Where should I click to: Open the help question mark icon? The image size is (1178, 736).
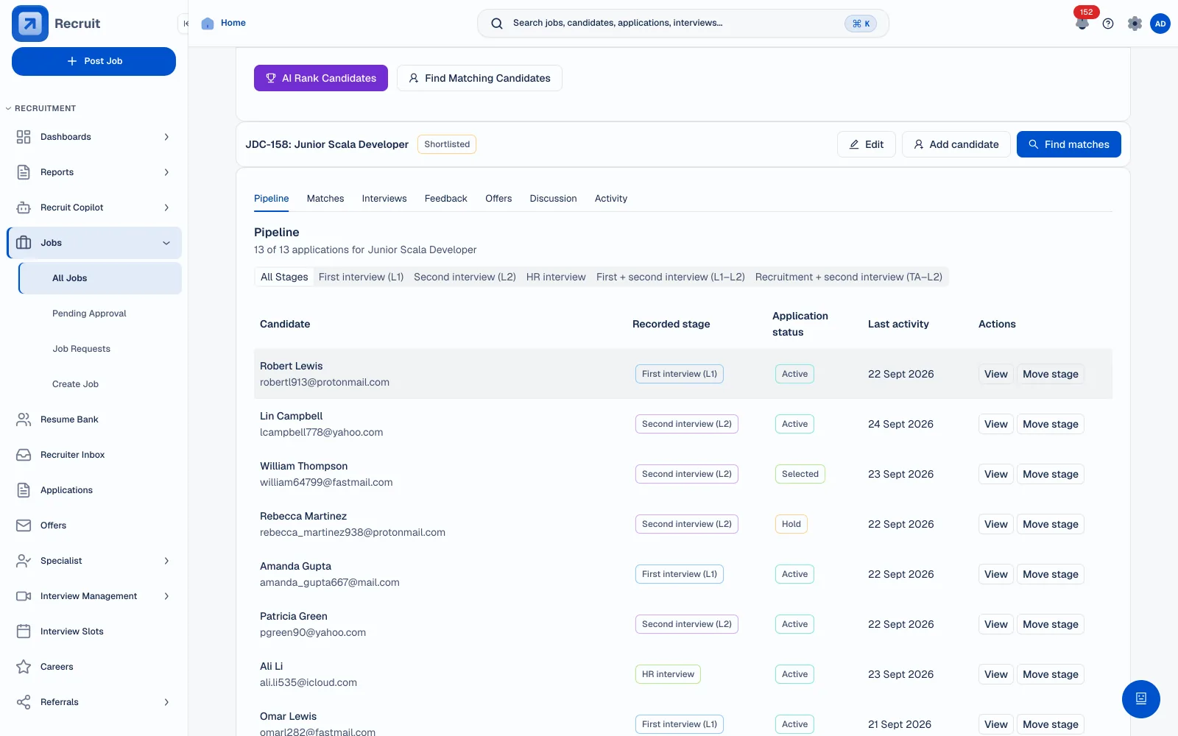(1108, 24)
